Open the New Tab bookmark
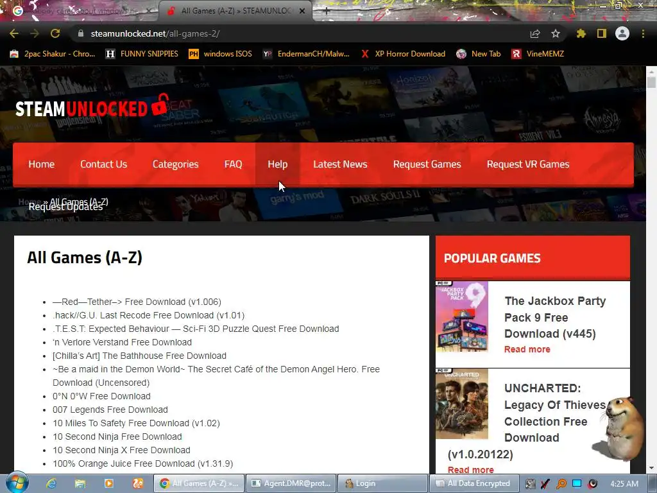This screenshot has width=657, height=493. pyautogui.click(x=479, y=54)
